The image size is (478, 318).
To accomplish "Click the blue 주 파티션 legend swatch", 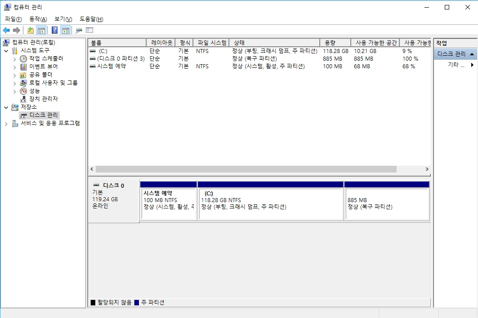I will click(x=137, y=302).
